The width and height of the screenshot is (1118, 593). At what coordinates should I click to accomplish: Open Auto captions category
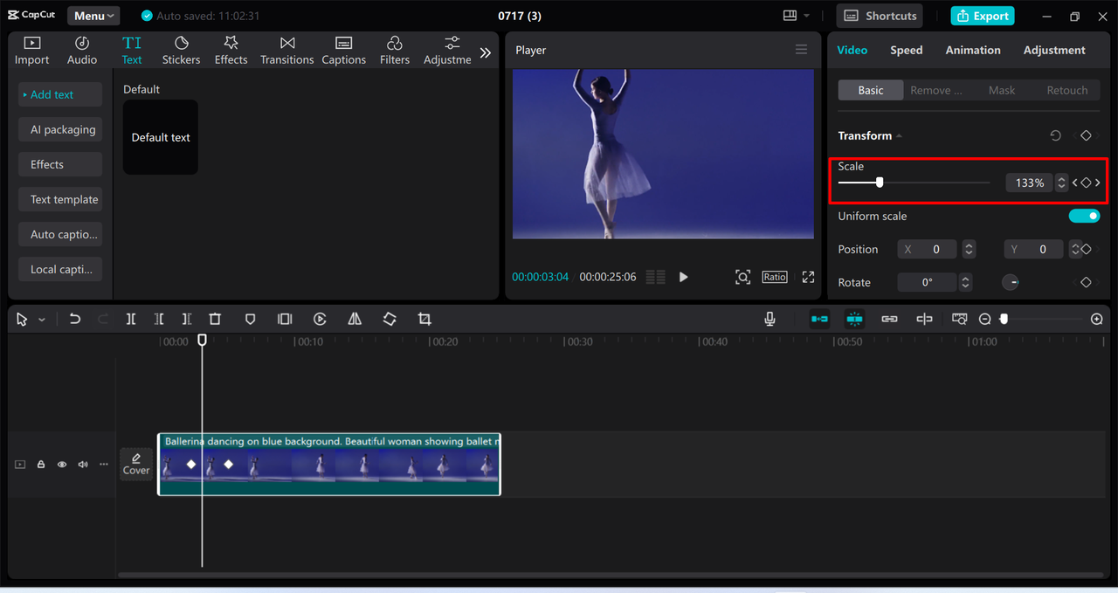[x=60, y=234]
